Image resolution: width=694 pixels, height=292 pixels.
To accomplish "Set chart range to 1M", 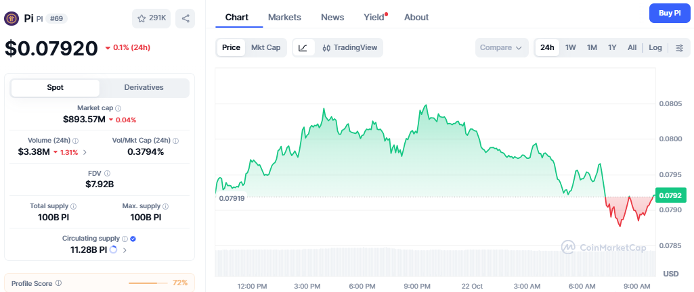I will click(x=592, y=48).
